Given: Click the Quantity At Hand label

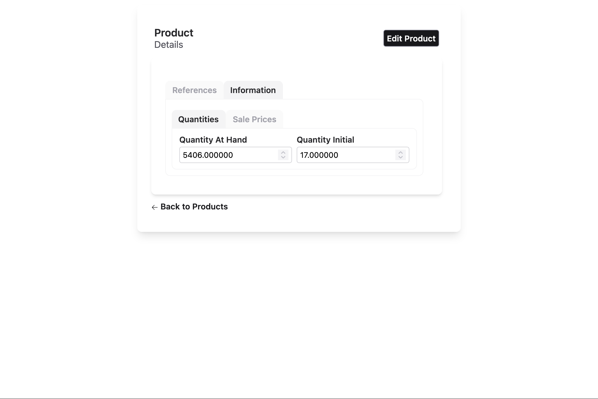Looking at the screenshot, I should (213, 140).
